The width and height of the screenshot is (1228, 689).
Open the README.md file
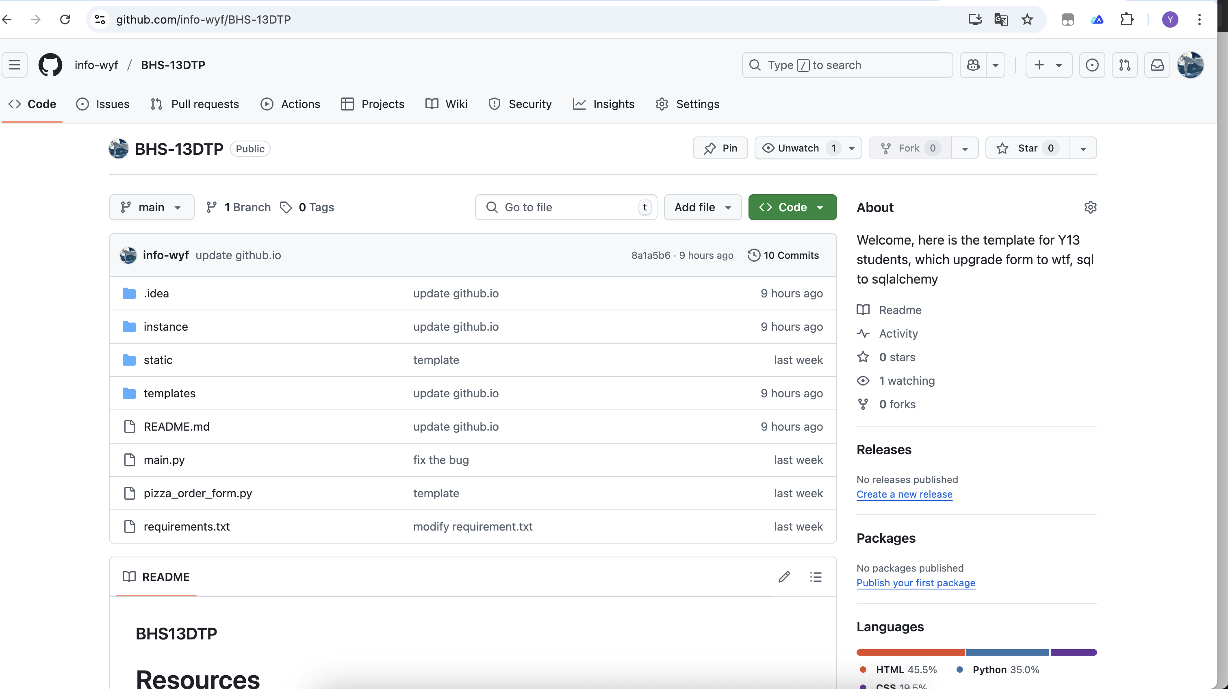[x=176, y=427]
